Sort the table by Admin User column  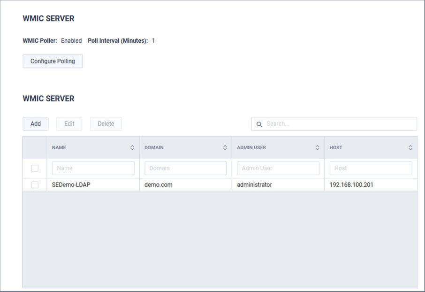click(317, 147)
